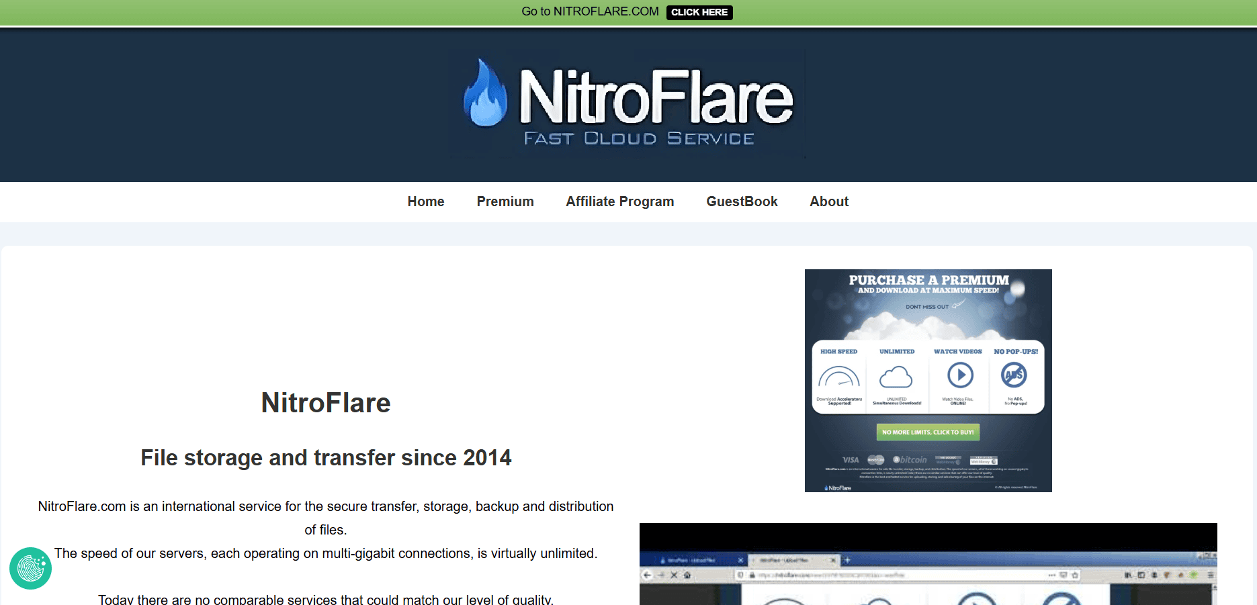The height and width of the screenshot is (605, 1257).
Task: Click the PURCHASE A PREMIUM title text
Action: coord(928,279)
